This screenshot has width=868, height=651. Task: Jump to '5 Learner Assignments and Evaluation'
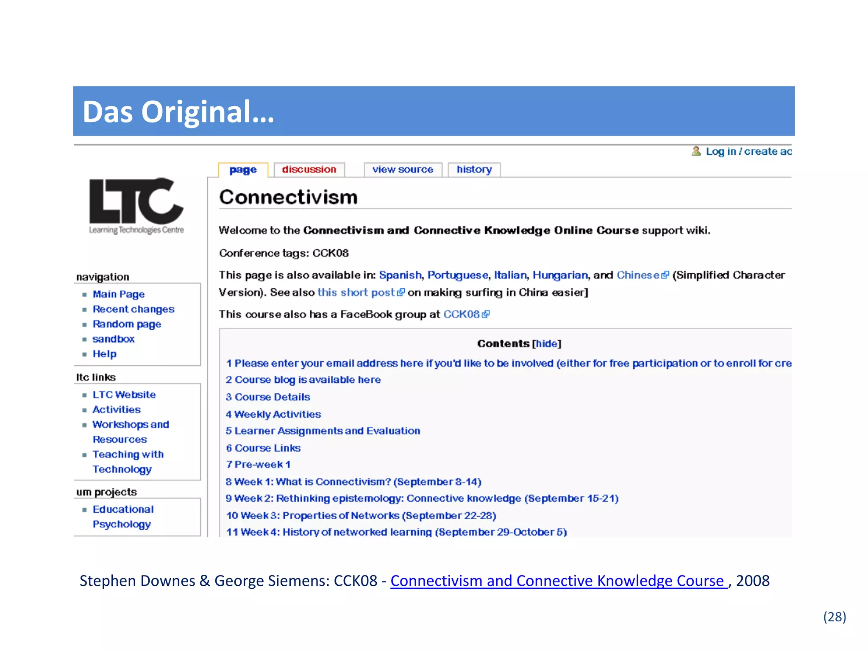coord(323,431)
